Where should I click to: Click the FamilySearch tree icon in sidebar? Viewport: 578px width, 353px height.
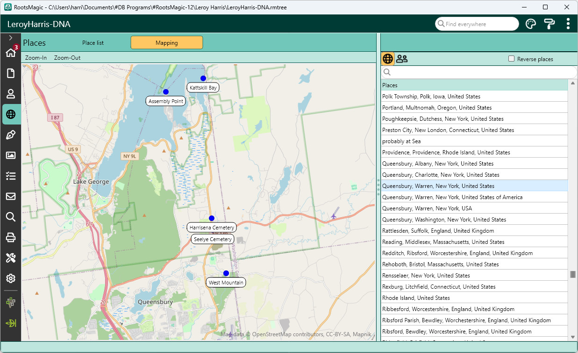tap(11, 302)
